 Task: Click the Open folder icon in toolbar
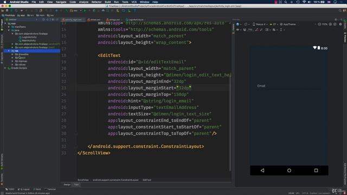pyautogui.click(x=2, y=11)
